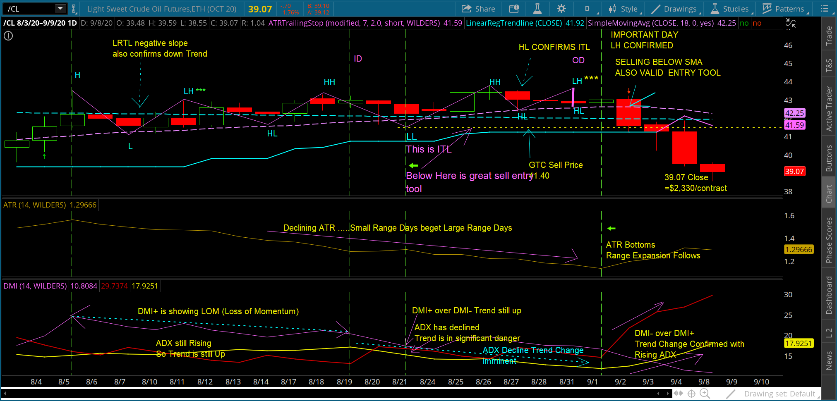Click the symbol link clip icon
Screen dimensions: 837x401
coord(74,9)
